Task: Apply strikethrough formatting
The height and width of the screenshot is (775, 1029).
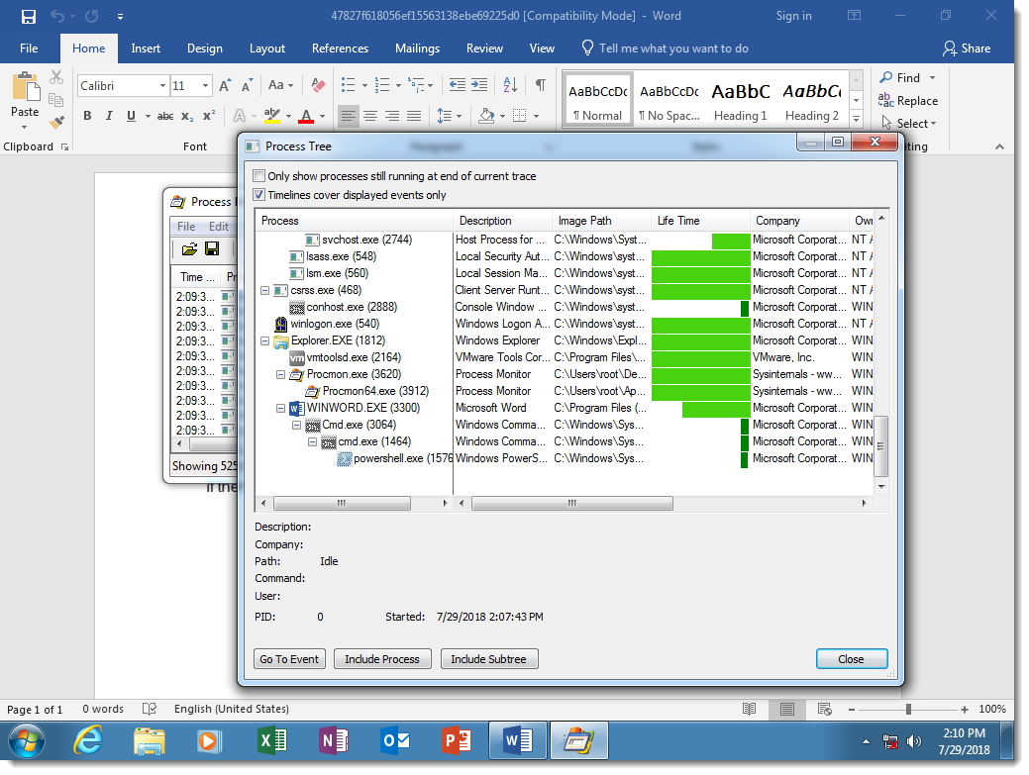Action: pos(165,116)
